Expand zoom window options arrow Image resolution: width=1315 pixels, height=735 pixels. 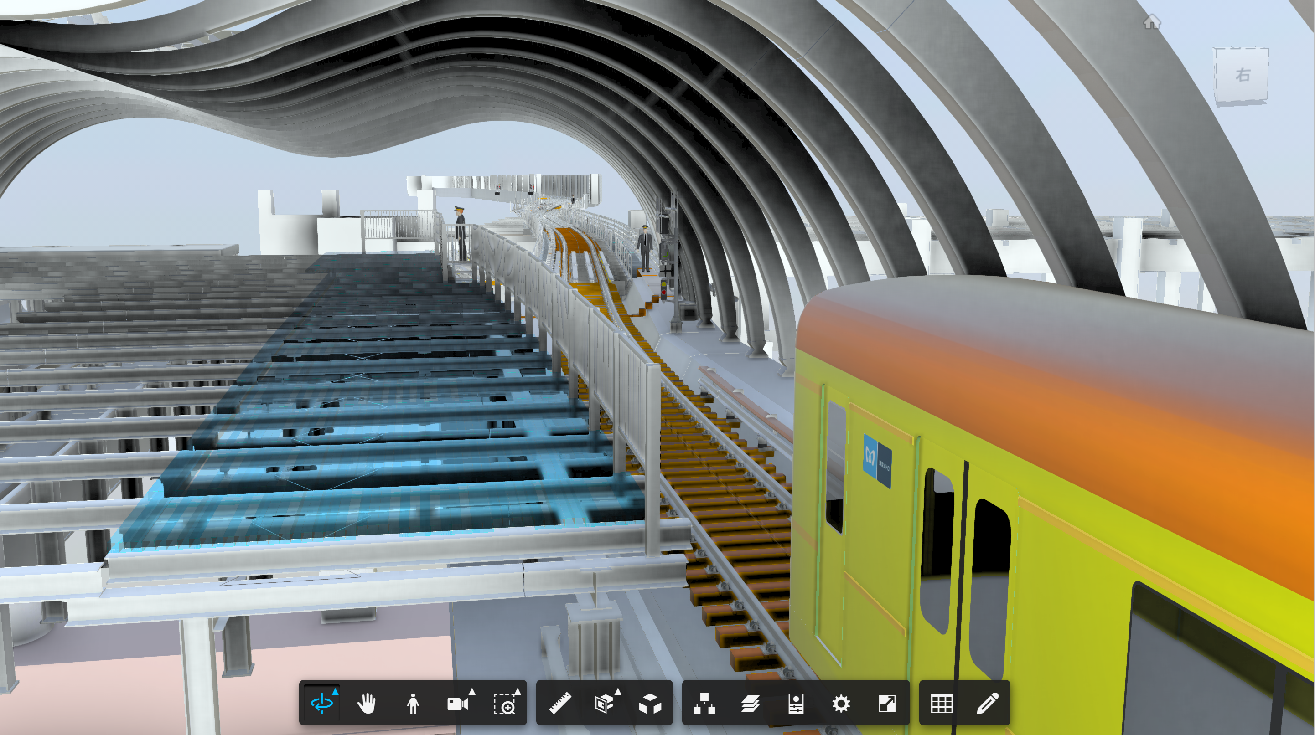[517, 692]
